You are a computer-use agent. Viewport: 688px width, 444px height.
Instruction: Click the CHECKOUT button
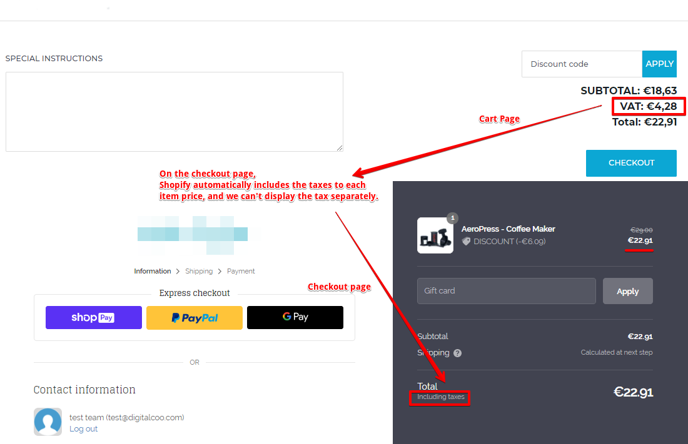[631, 163]
